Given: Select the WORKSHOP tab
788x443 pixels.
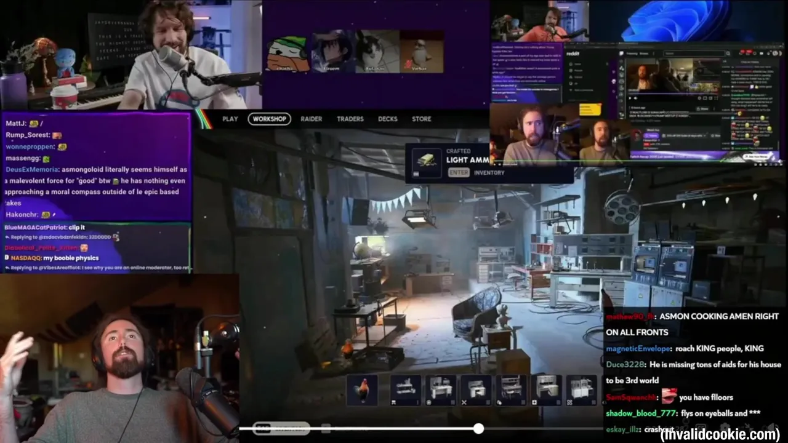Looking at the screenshot, I should pos(270,119).
